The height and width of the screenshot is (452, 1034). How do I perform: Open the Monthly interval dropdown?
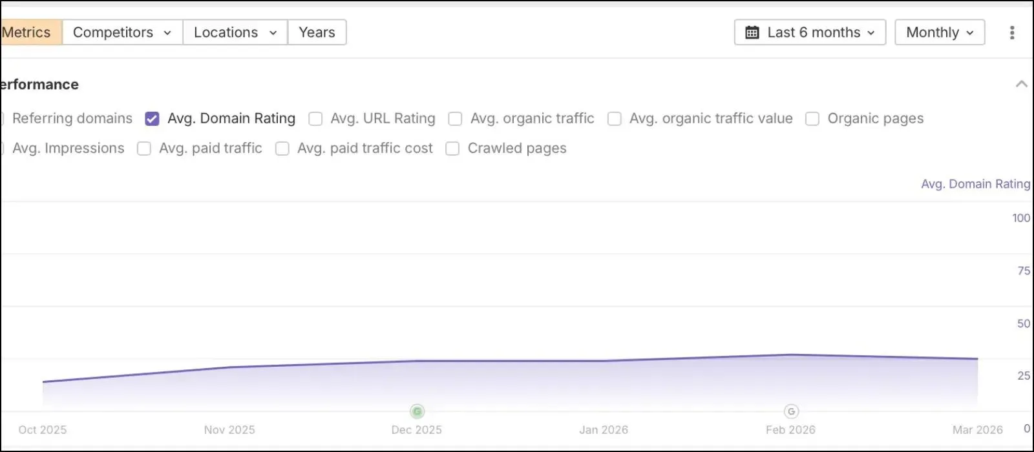pyautogui.click(x=940, y=32)
